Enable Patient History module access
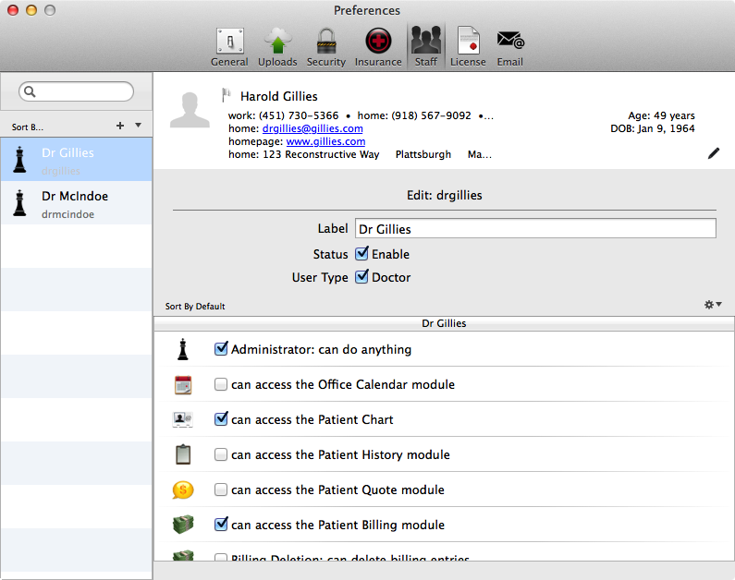The height and width of the screenshot is (580, 735). (x=221, y=454)
